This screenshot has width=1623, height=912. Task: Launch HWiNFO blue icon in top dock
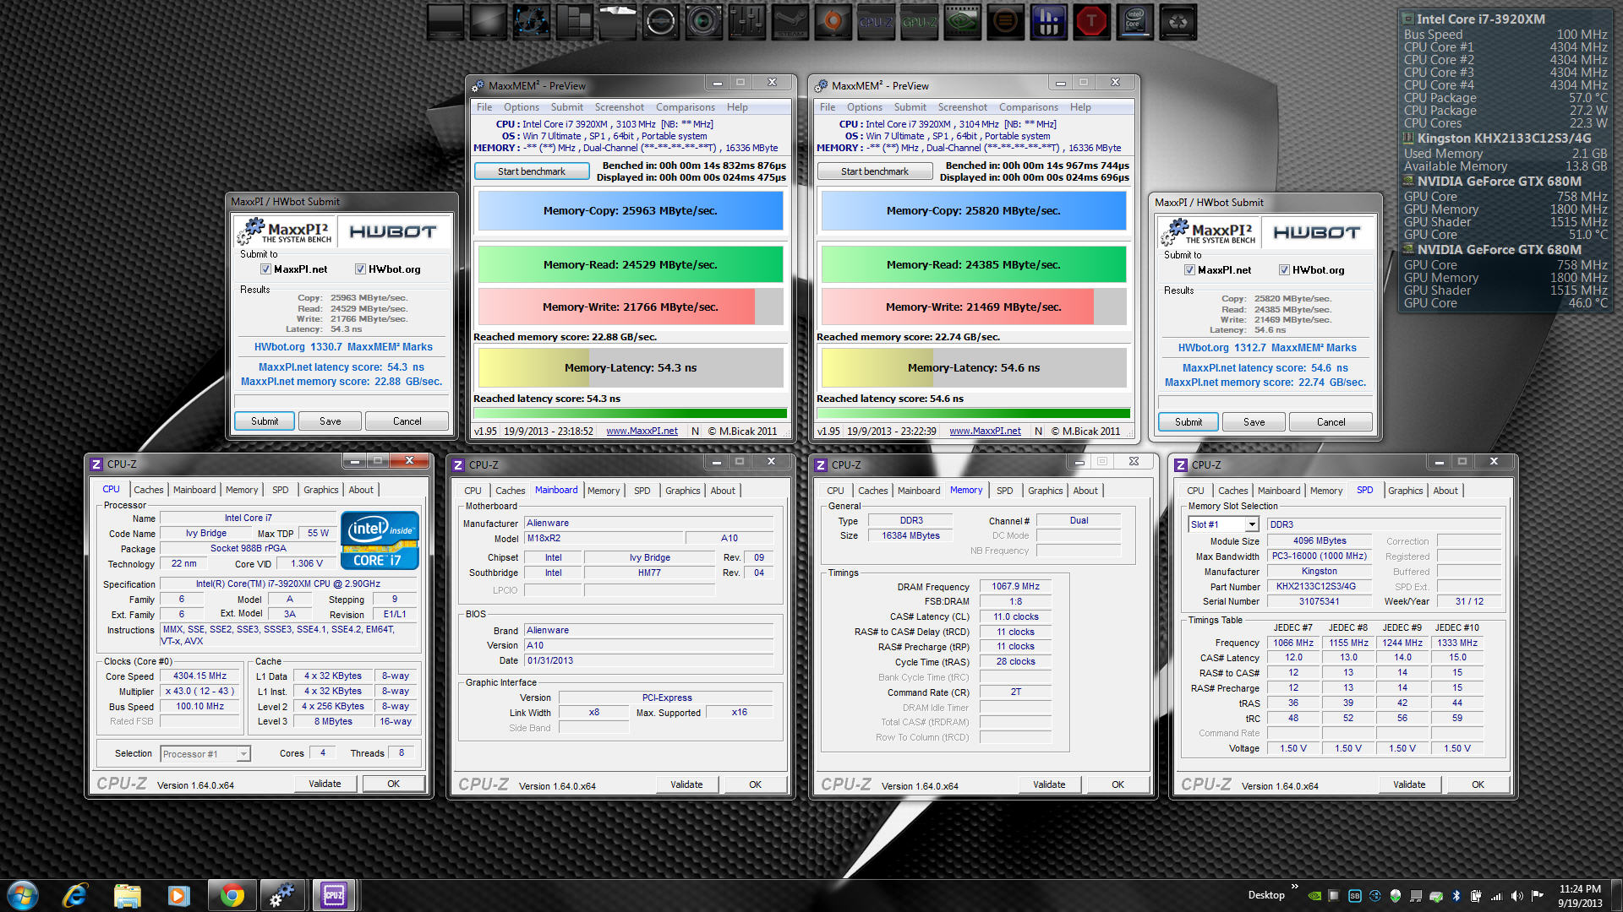1048,22
